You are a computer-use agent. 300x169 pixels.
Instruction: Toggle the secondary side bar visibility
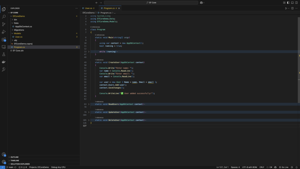click(296, 3)
